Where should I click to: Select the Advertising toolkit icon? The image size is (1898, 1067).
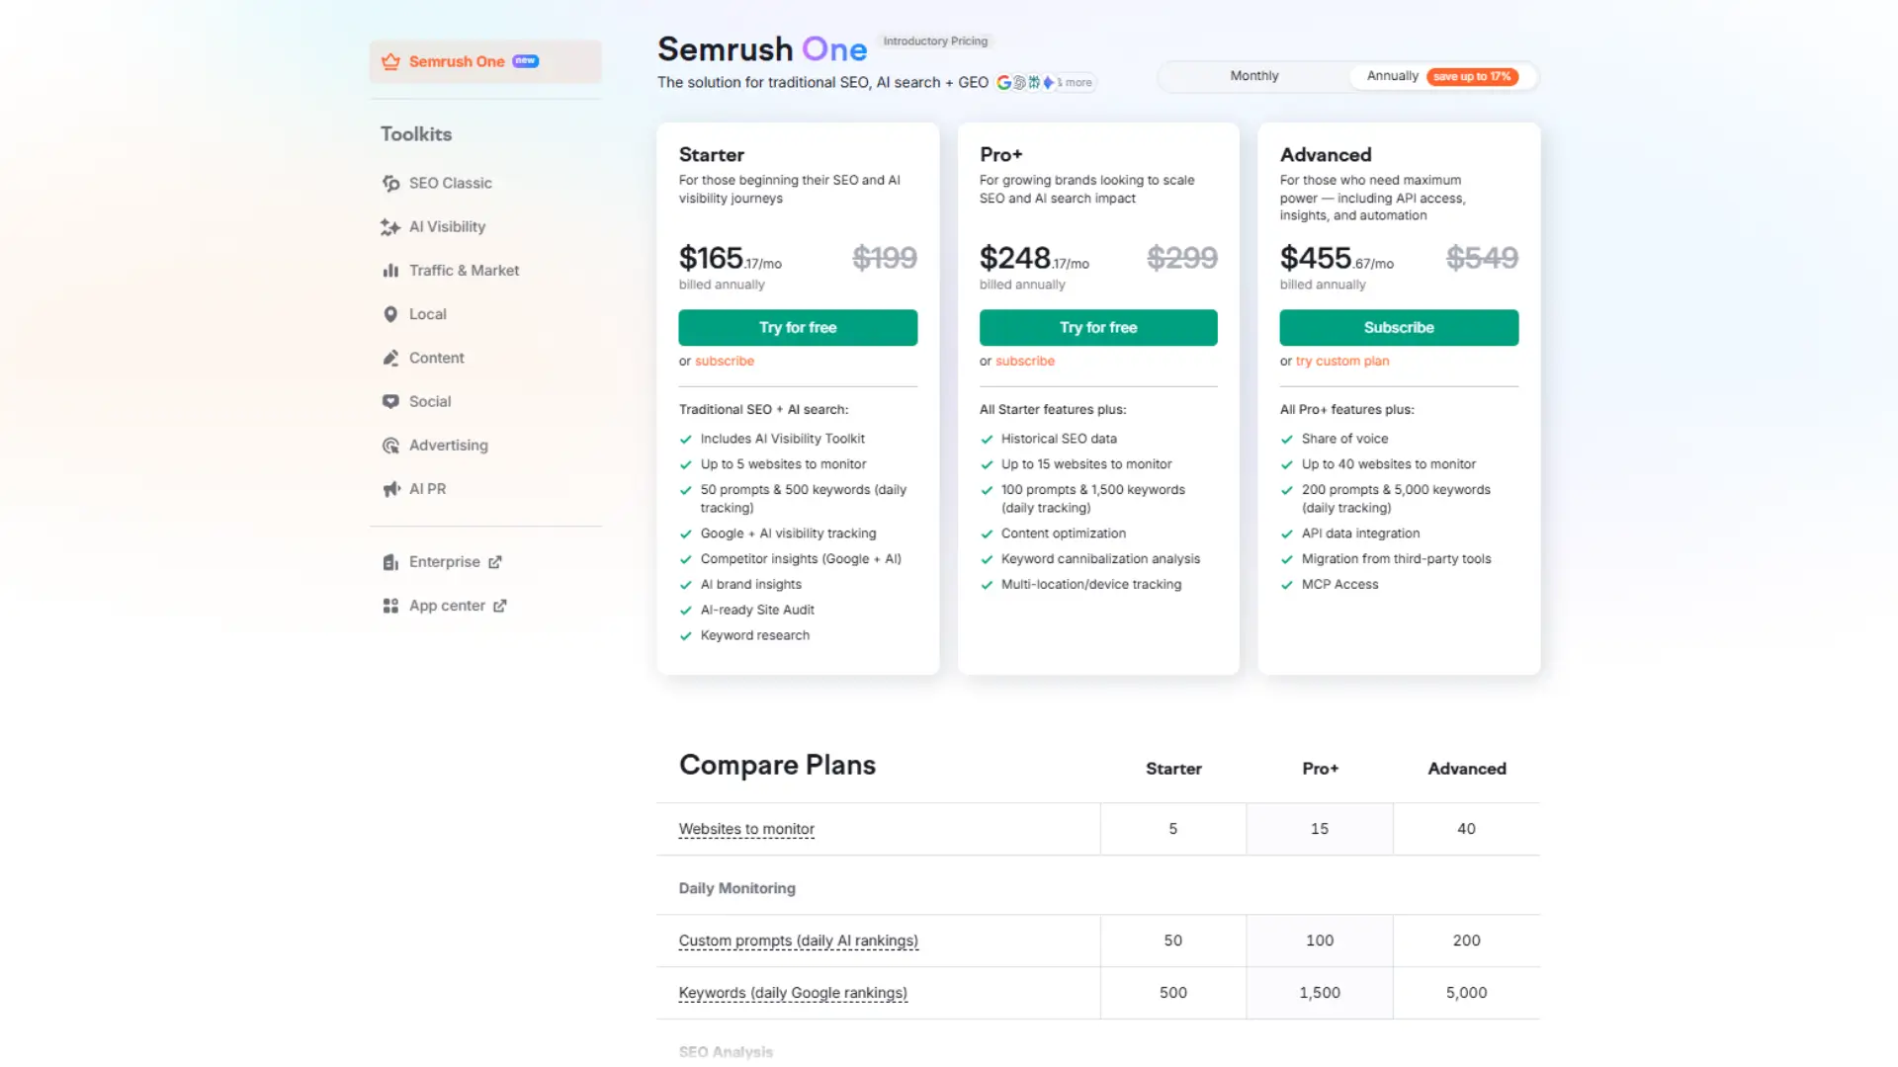[391, 445]
